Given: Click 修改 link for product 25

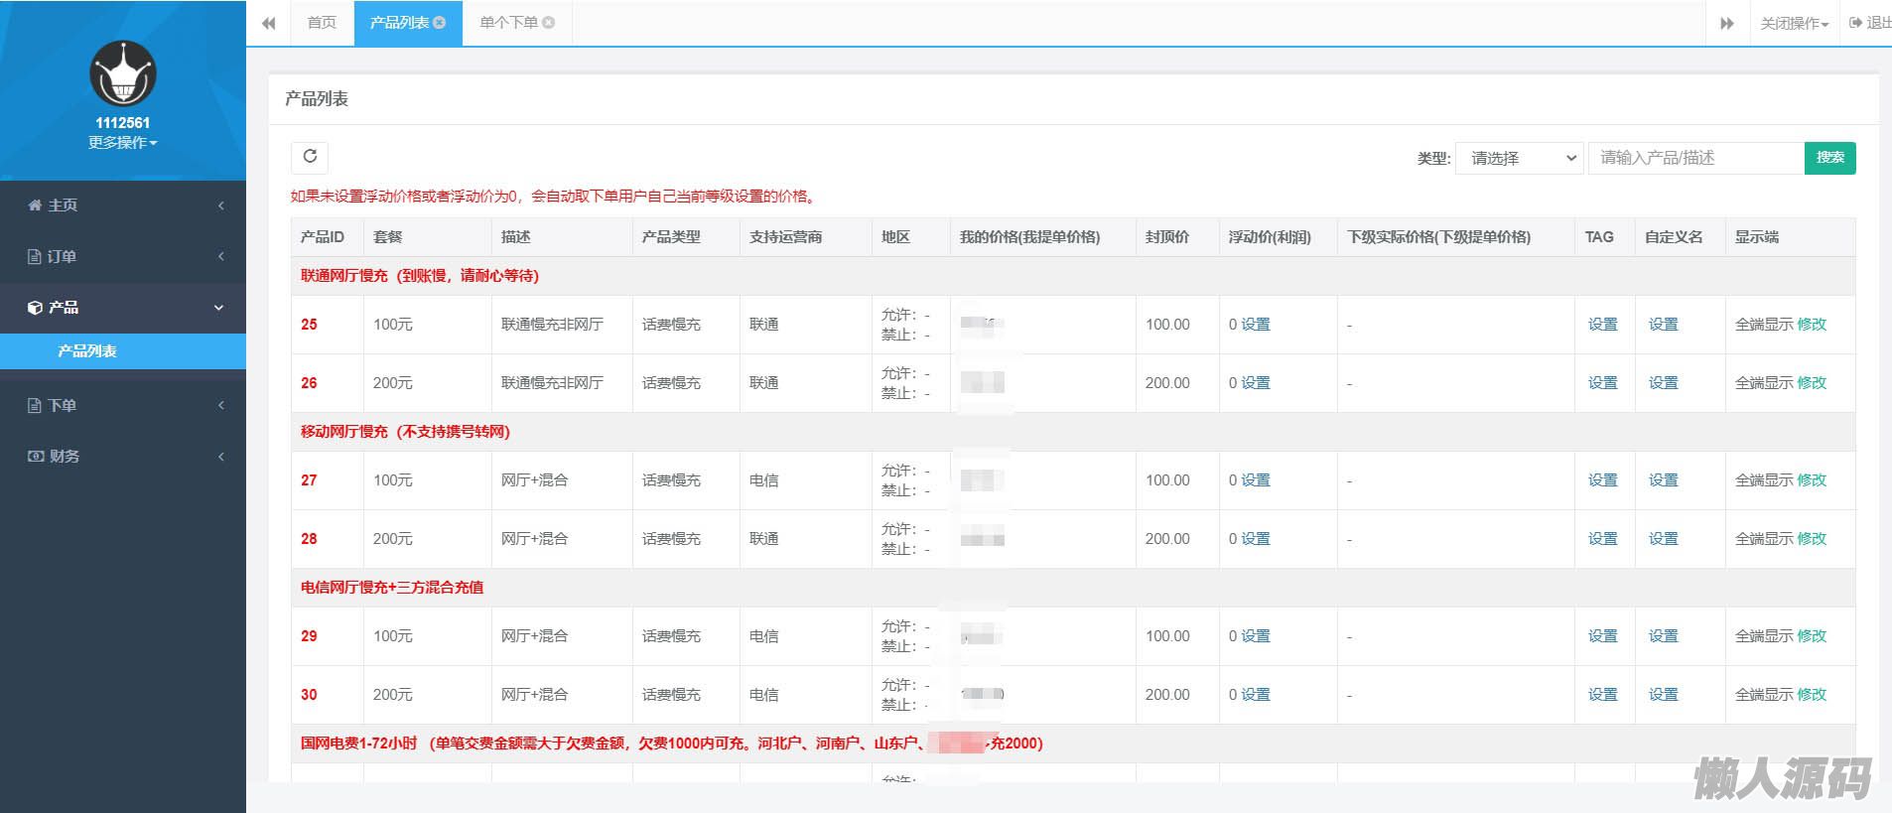Looking at the screenshot, I should click(1812, 325).
